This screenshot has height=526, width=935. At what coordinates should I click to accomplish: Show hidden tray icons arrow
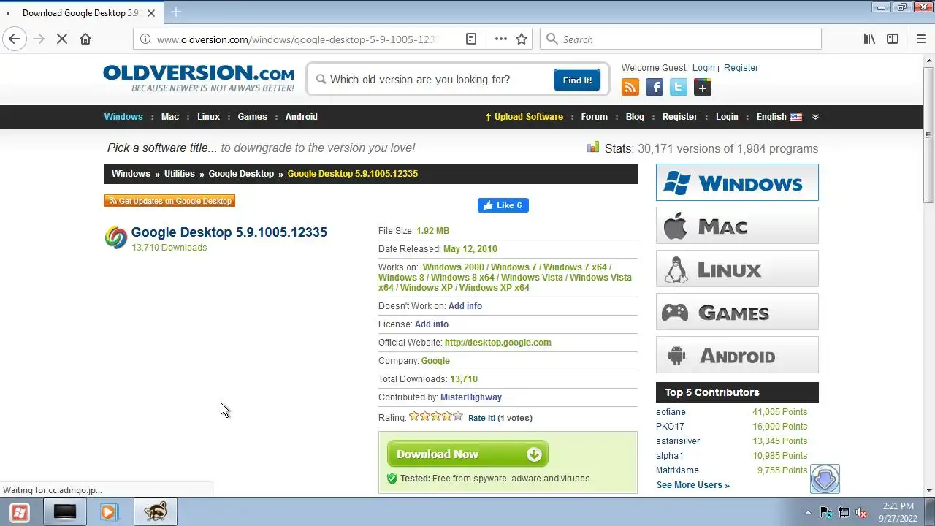click(808, 513)
